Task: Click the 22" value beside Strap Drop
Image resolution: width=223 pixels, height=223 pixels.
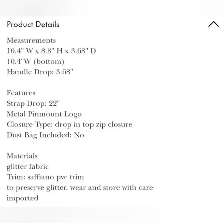Action: pyautogui.click(x=54, y=103)
